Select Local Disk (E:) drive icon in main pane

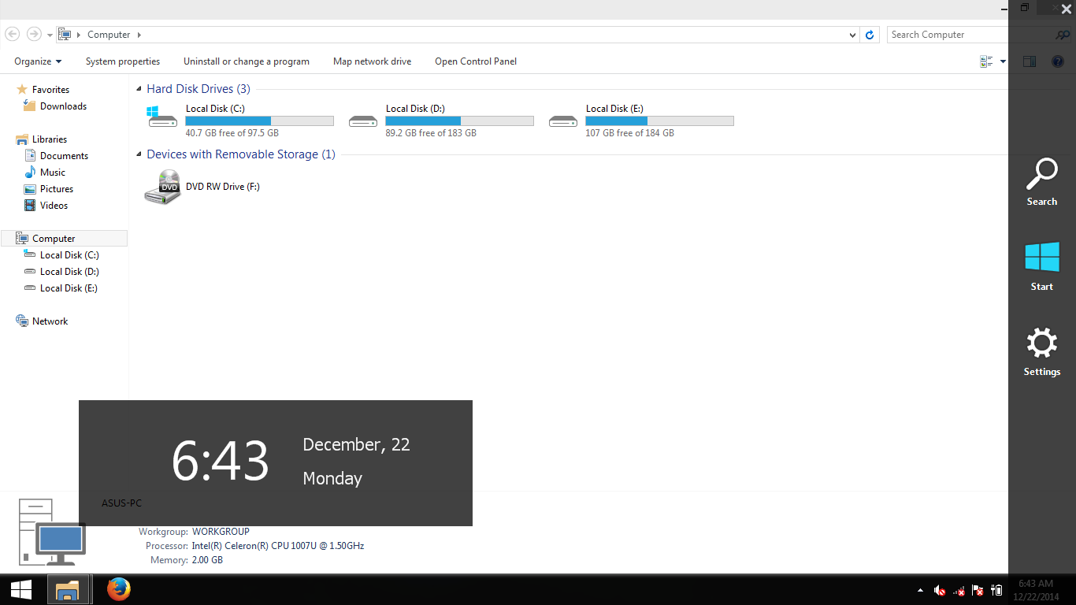click(x=563, y=121)
